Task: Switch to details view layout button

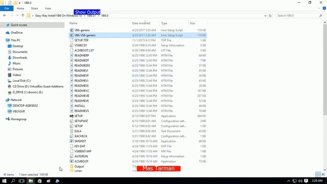Action: tap(318, 174)
